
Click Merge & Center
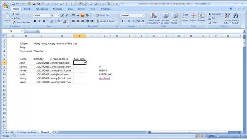point(106,21)
